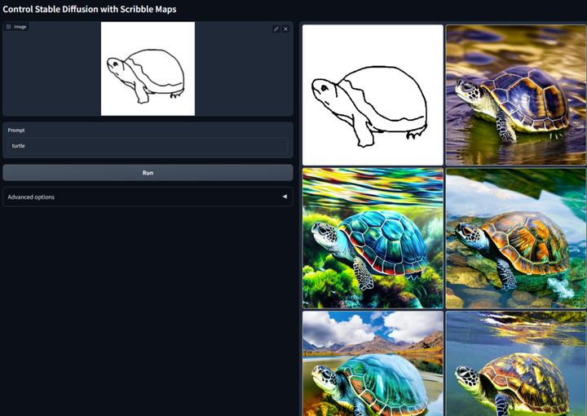Click the arrow beside Advanced options
This screenshot has width=587, height=416.
[285, 197]
